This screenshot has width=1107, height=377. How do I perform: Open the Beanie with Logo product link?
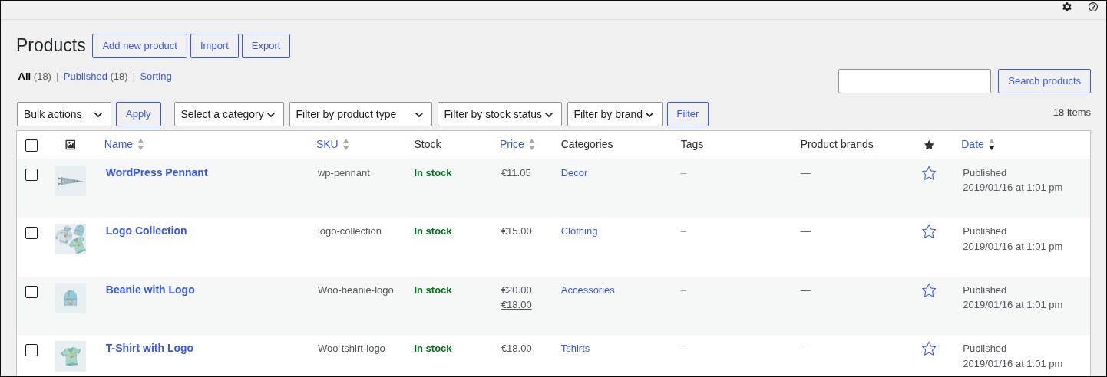(150, 290)
